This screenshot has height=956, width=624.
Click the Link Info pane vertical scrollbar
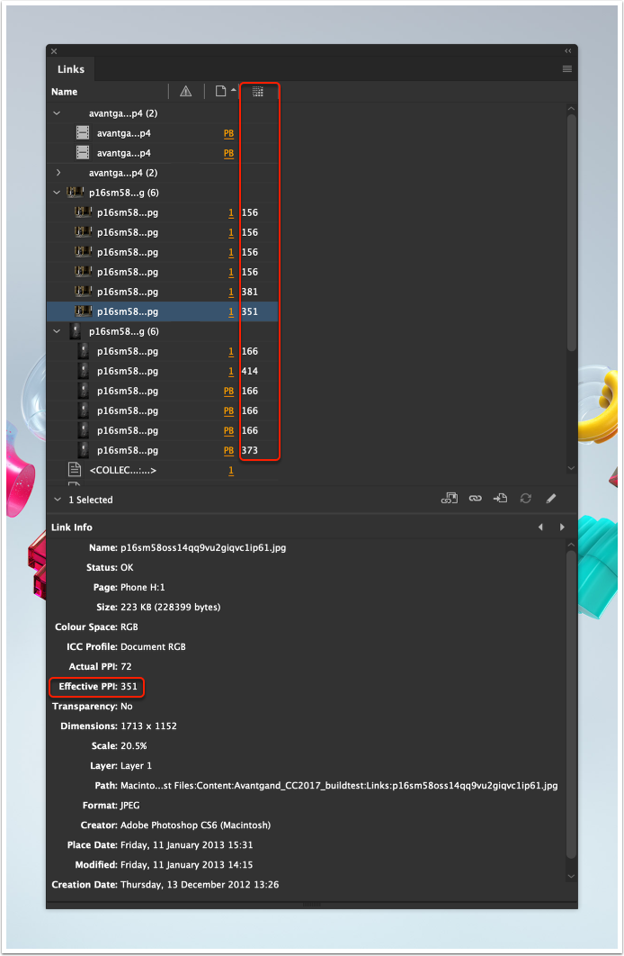click(571, 704)
